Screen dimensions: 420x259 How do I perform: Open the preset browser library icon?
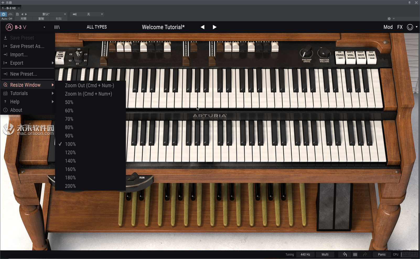pos(57,27)
